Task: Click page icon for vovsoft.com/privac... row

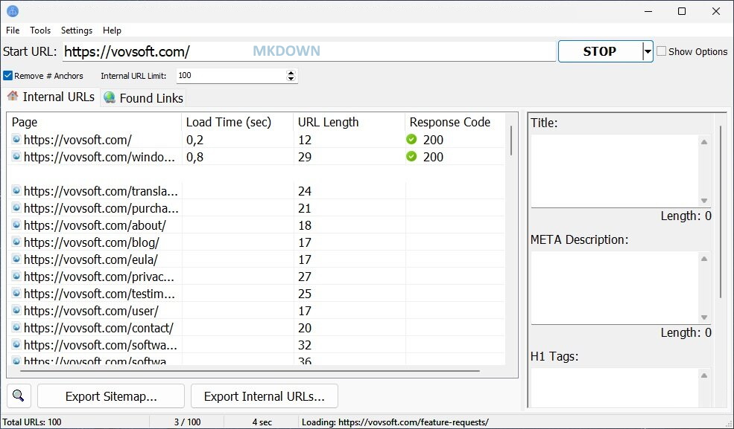Action: coord(16,277)
